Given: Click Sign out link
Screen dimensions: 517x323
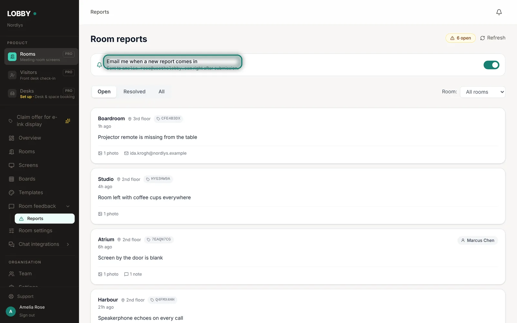Looking at the screenshot, I should tap(27, 315).
